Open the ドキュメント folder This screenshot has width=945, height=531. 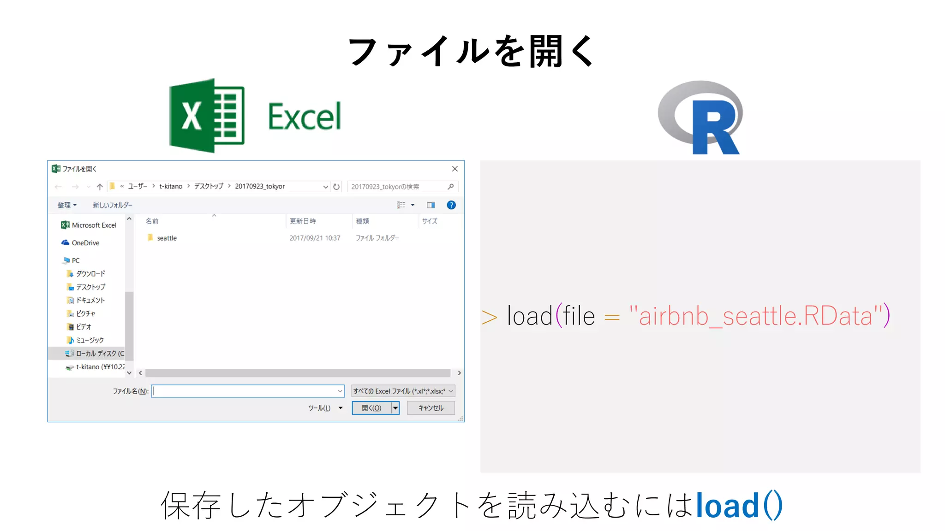click(x=86, y=300)
